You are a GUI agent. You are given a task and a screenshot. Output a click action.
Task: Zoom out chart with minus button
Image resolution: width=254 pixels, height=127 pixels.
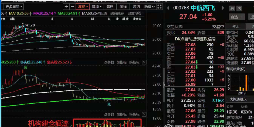pos(73,7)
